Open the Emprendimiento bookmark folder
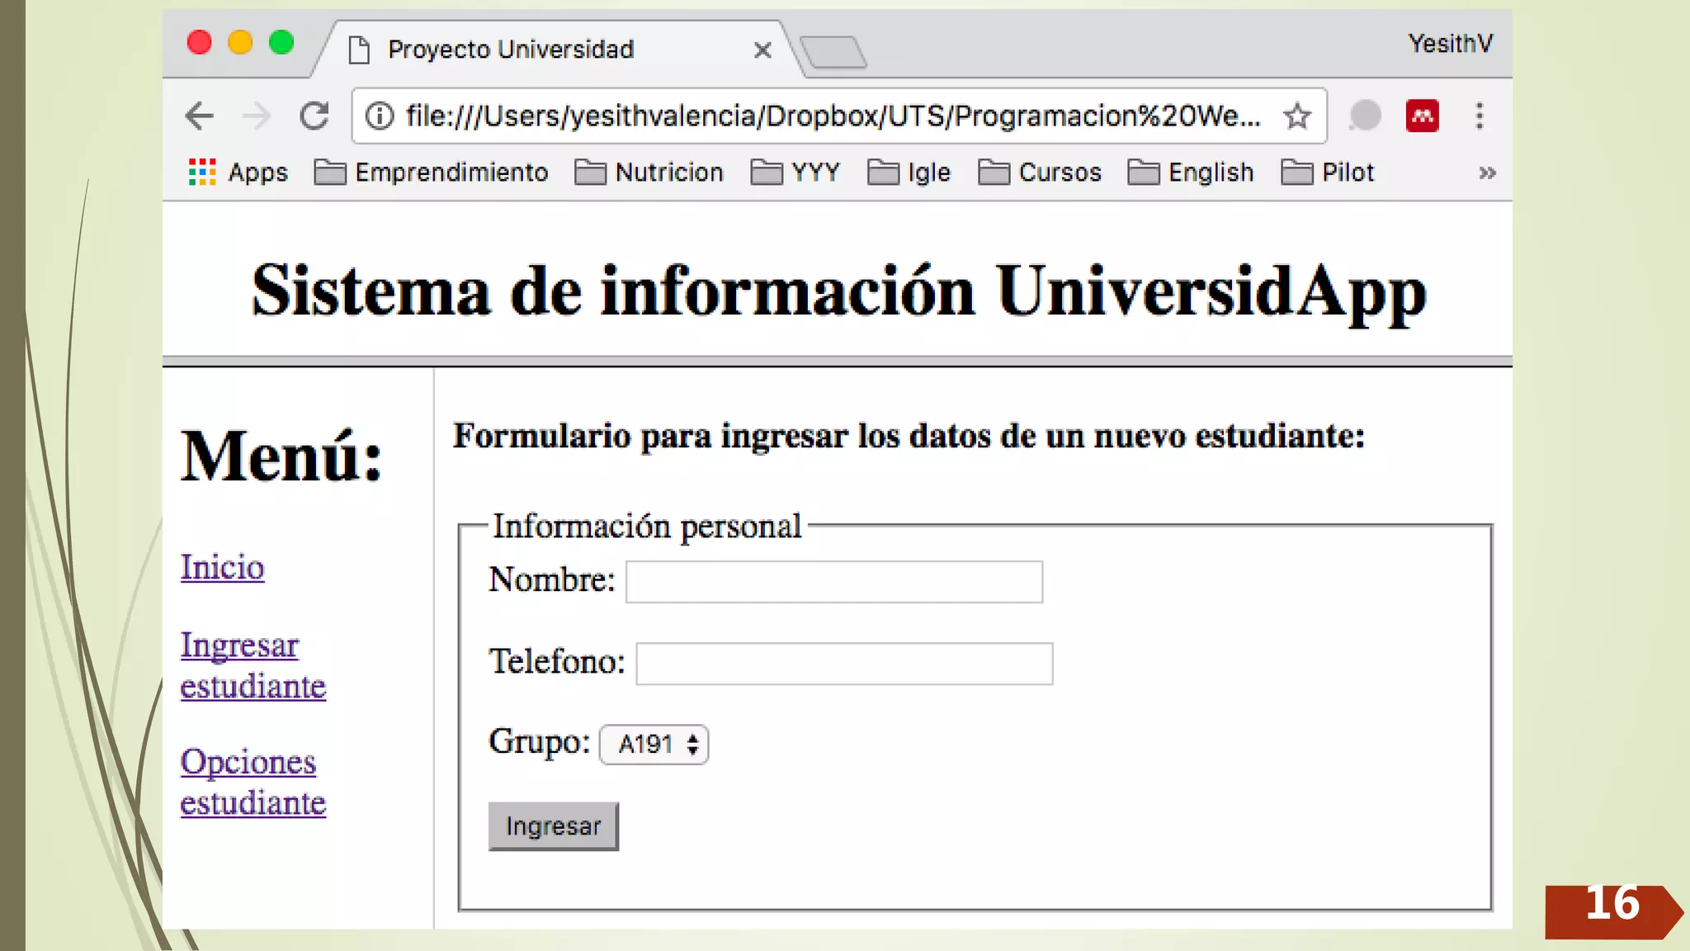This screenshot has width=1690, height=951. point(432,173)
